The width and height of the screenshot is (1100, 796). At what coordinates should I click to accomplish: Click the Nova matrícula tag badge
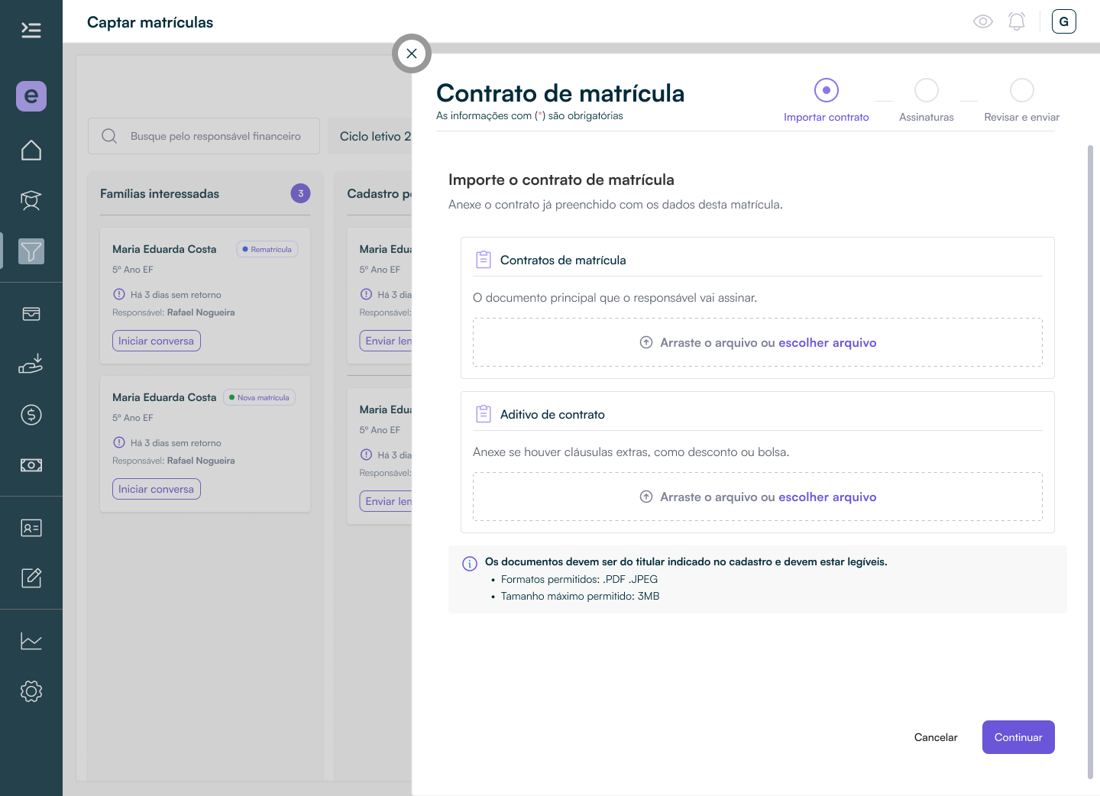260,397
